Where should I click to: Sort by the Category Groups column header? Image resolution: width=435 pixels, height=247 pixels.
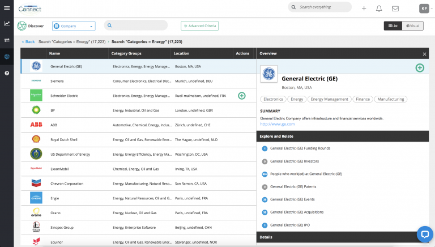tap(127, 53)
